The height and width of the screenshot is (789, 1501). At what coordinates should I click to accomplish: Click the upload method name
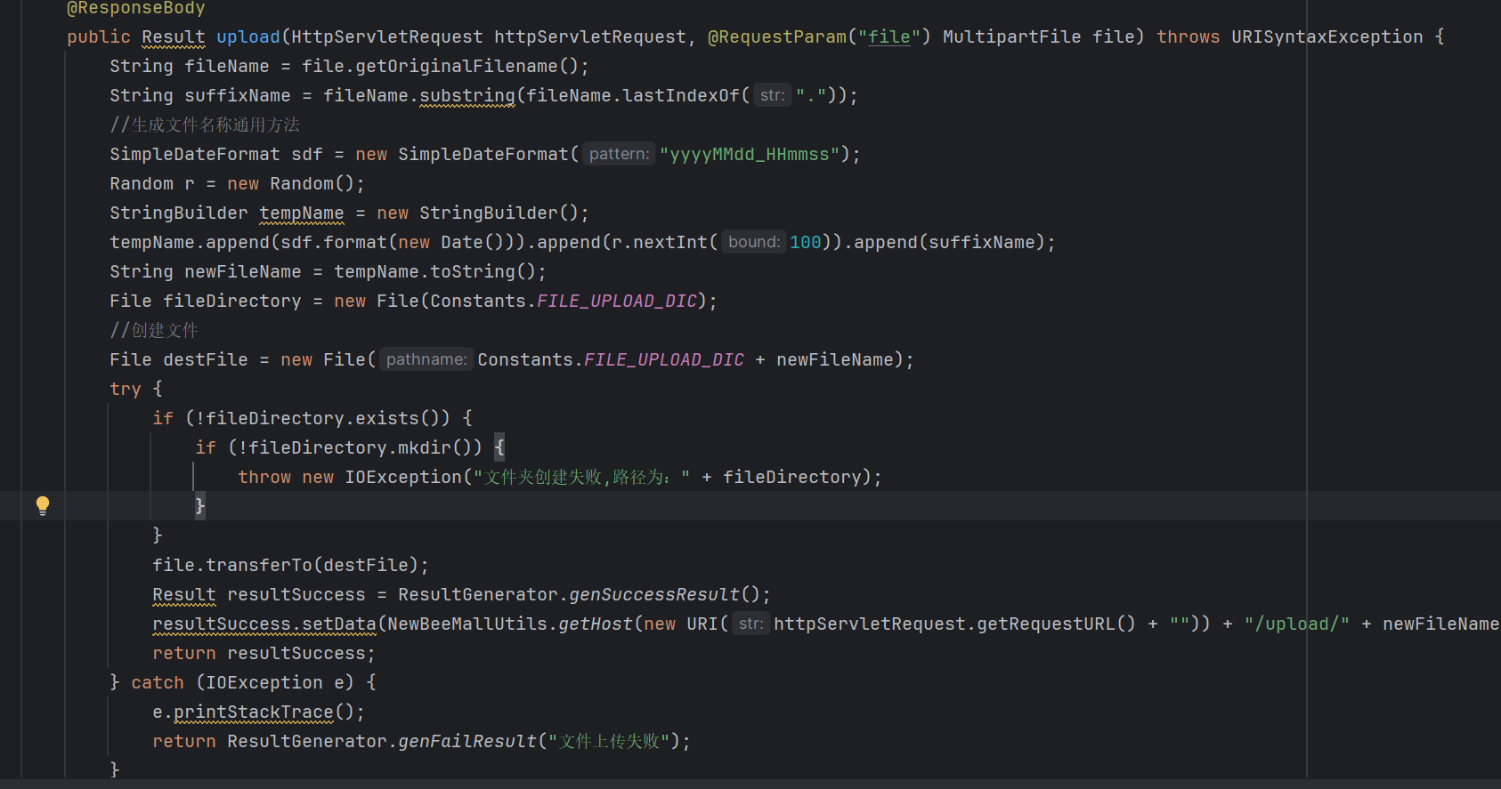click(247, 36)
